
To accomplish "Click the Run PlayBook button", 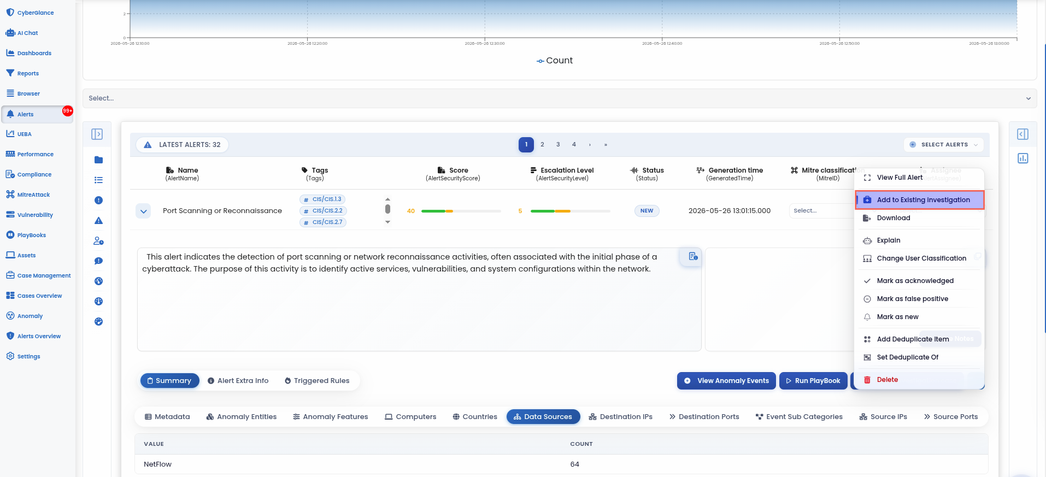I will point(813,381).
